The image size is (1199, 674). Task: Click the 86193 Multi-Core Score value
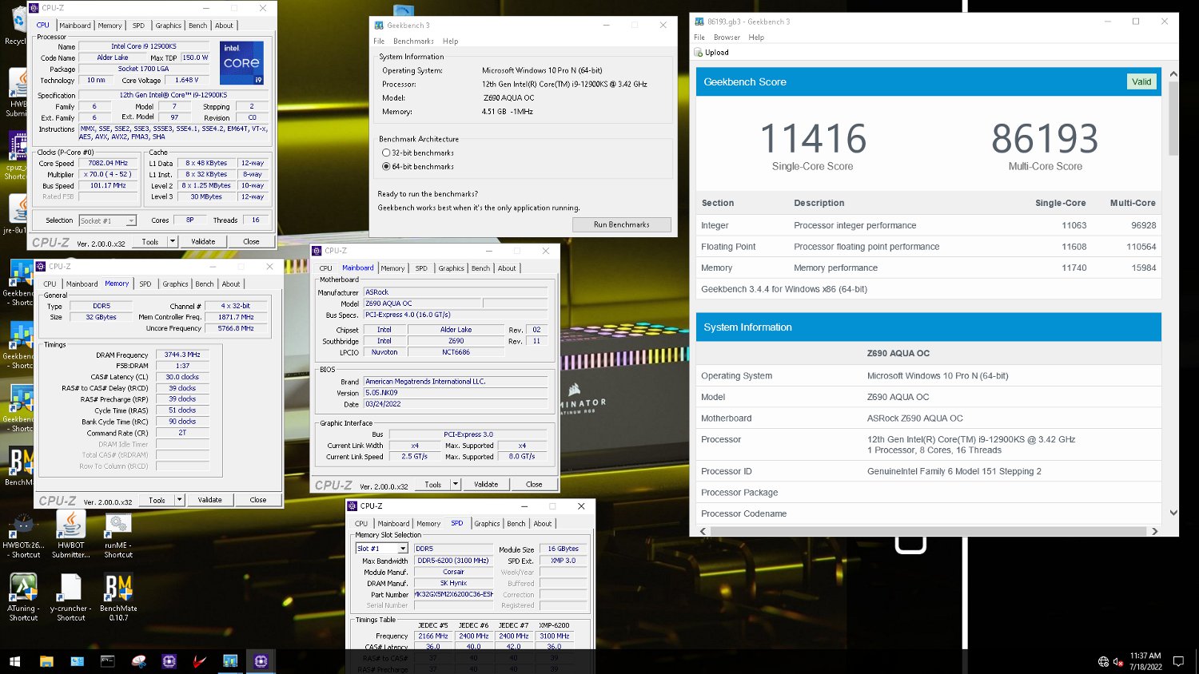[1045, 139]
